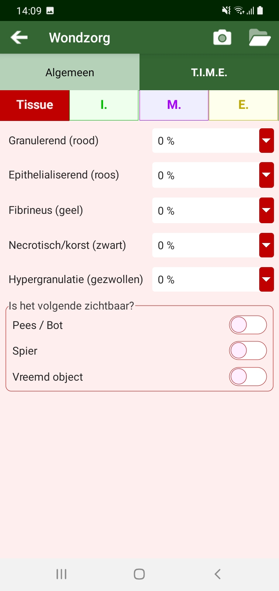This screenshot has width=279, height=591.
Task: Turn on Vreemd object switch
Action: [x=248, y=377]
